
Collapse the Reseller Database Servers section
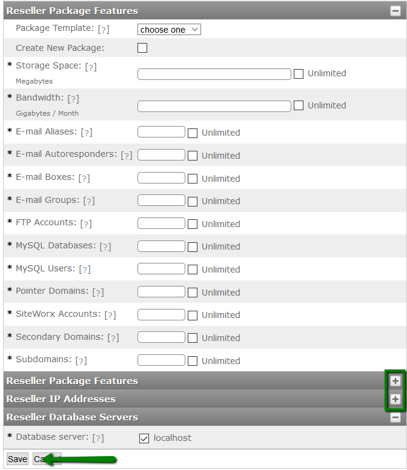click(x=395, y=417)
